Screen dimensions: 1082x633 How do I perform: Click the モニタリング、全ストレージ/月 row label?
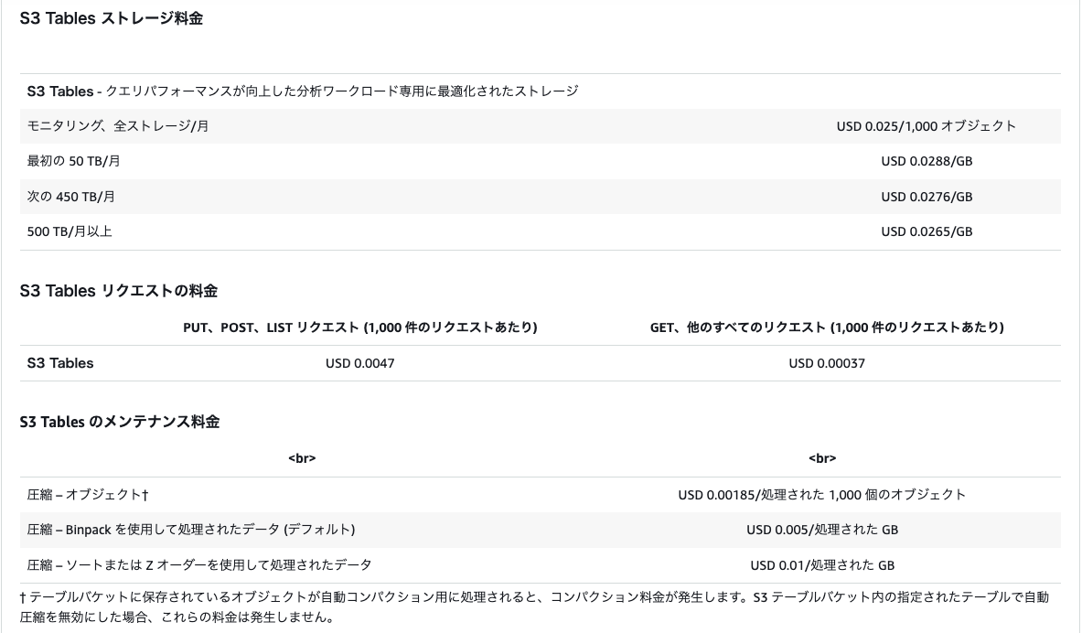(118, 126)
